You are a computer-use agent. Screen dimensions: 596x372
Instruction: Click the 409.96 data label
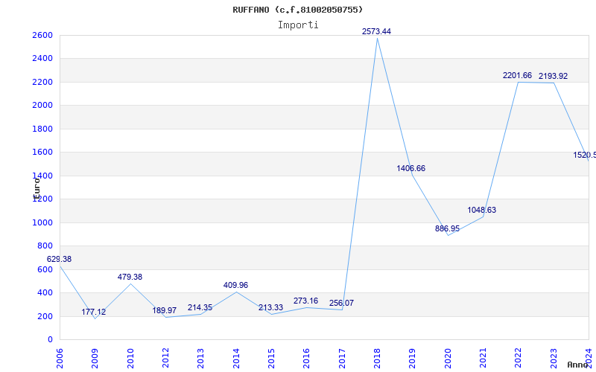tap(235, 285)
